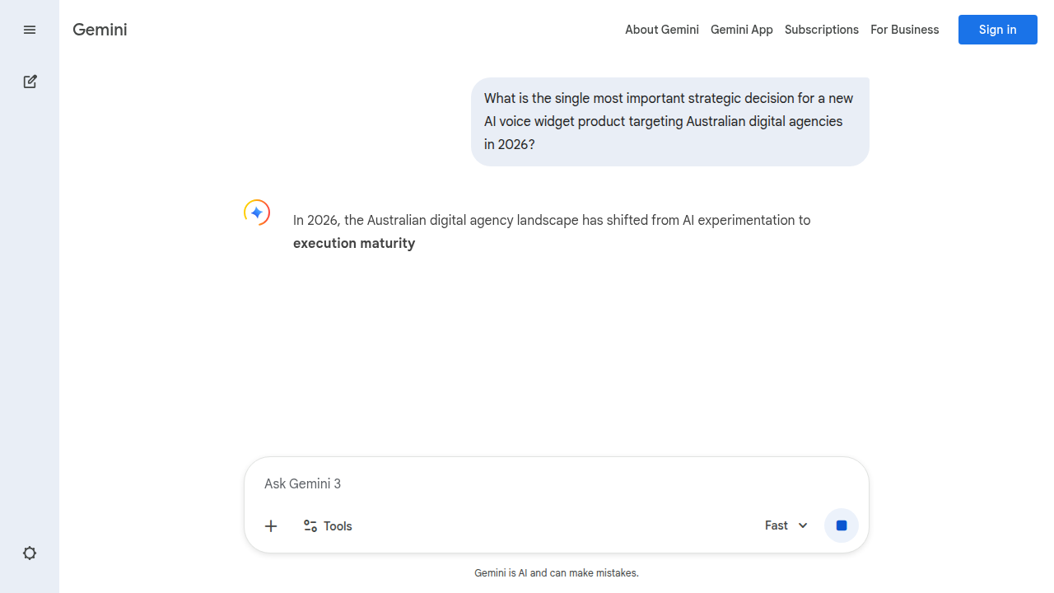Click the Gemini logo text
Screen dimensions: 1054x593
coord(100,30)
